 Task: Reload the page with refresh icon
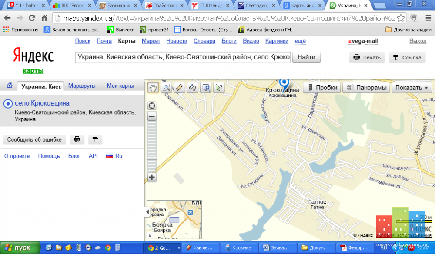[32, 18]
